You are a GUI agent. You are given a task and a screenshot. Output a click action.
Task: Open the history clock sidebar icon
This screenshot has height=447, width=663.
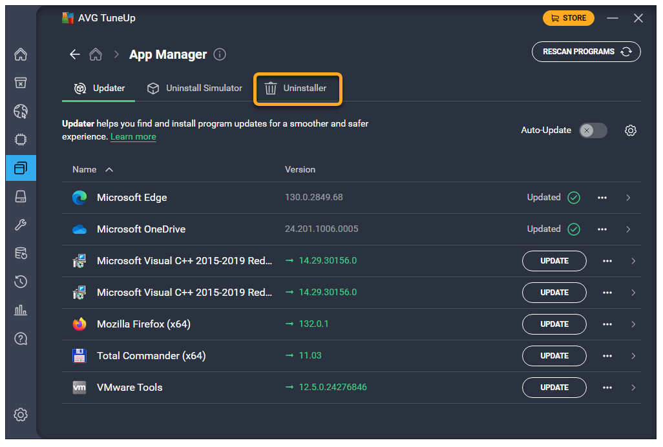point(21,282)
